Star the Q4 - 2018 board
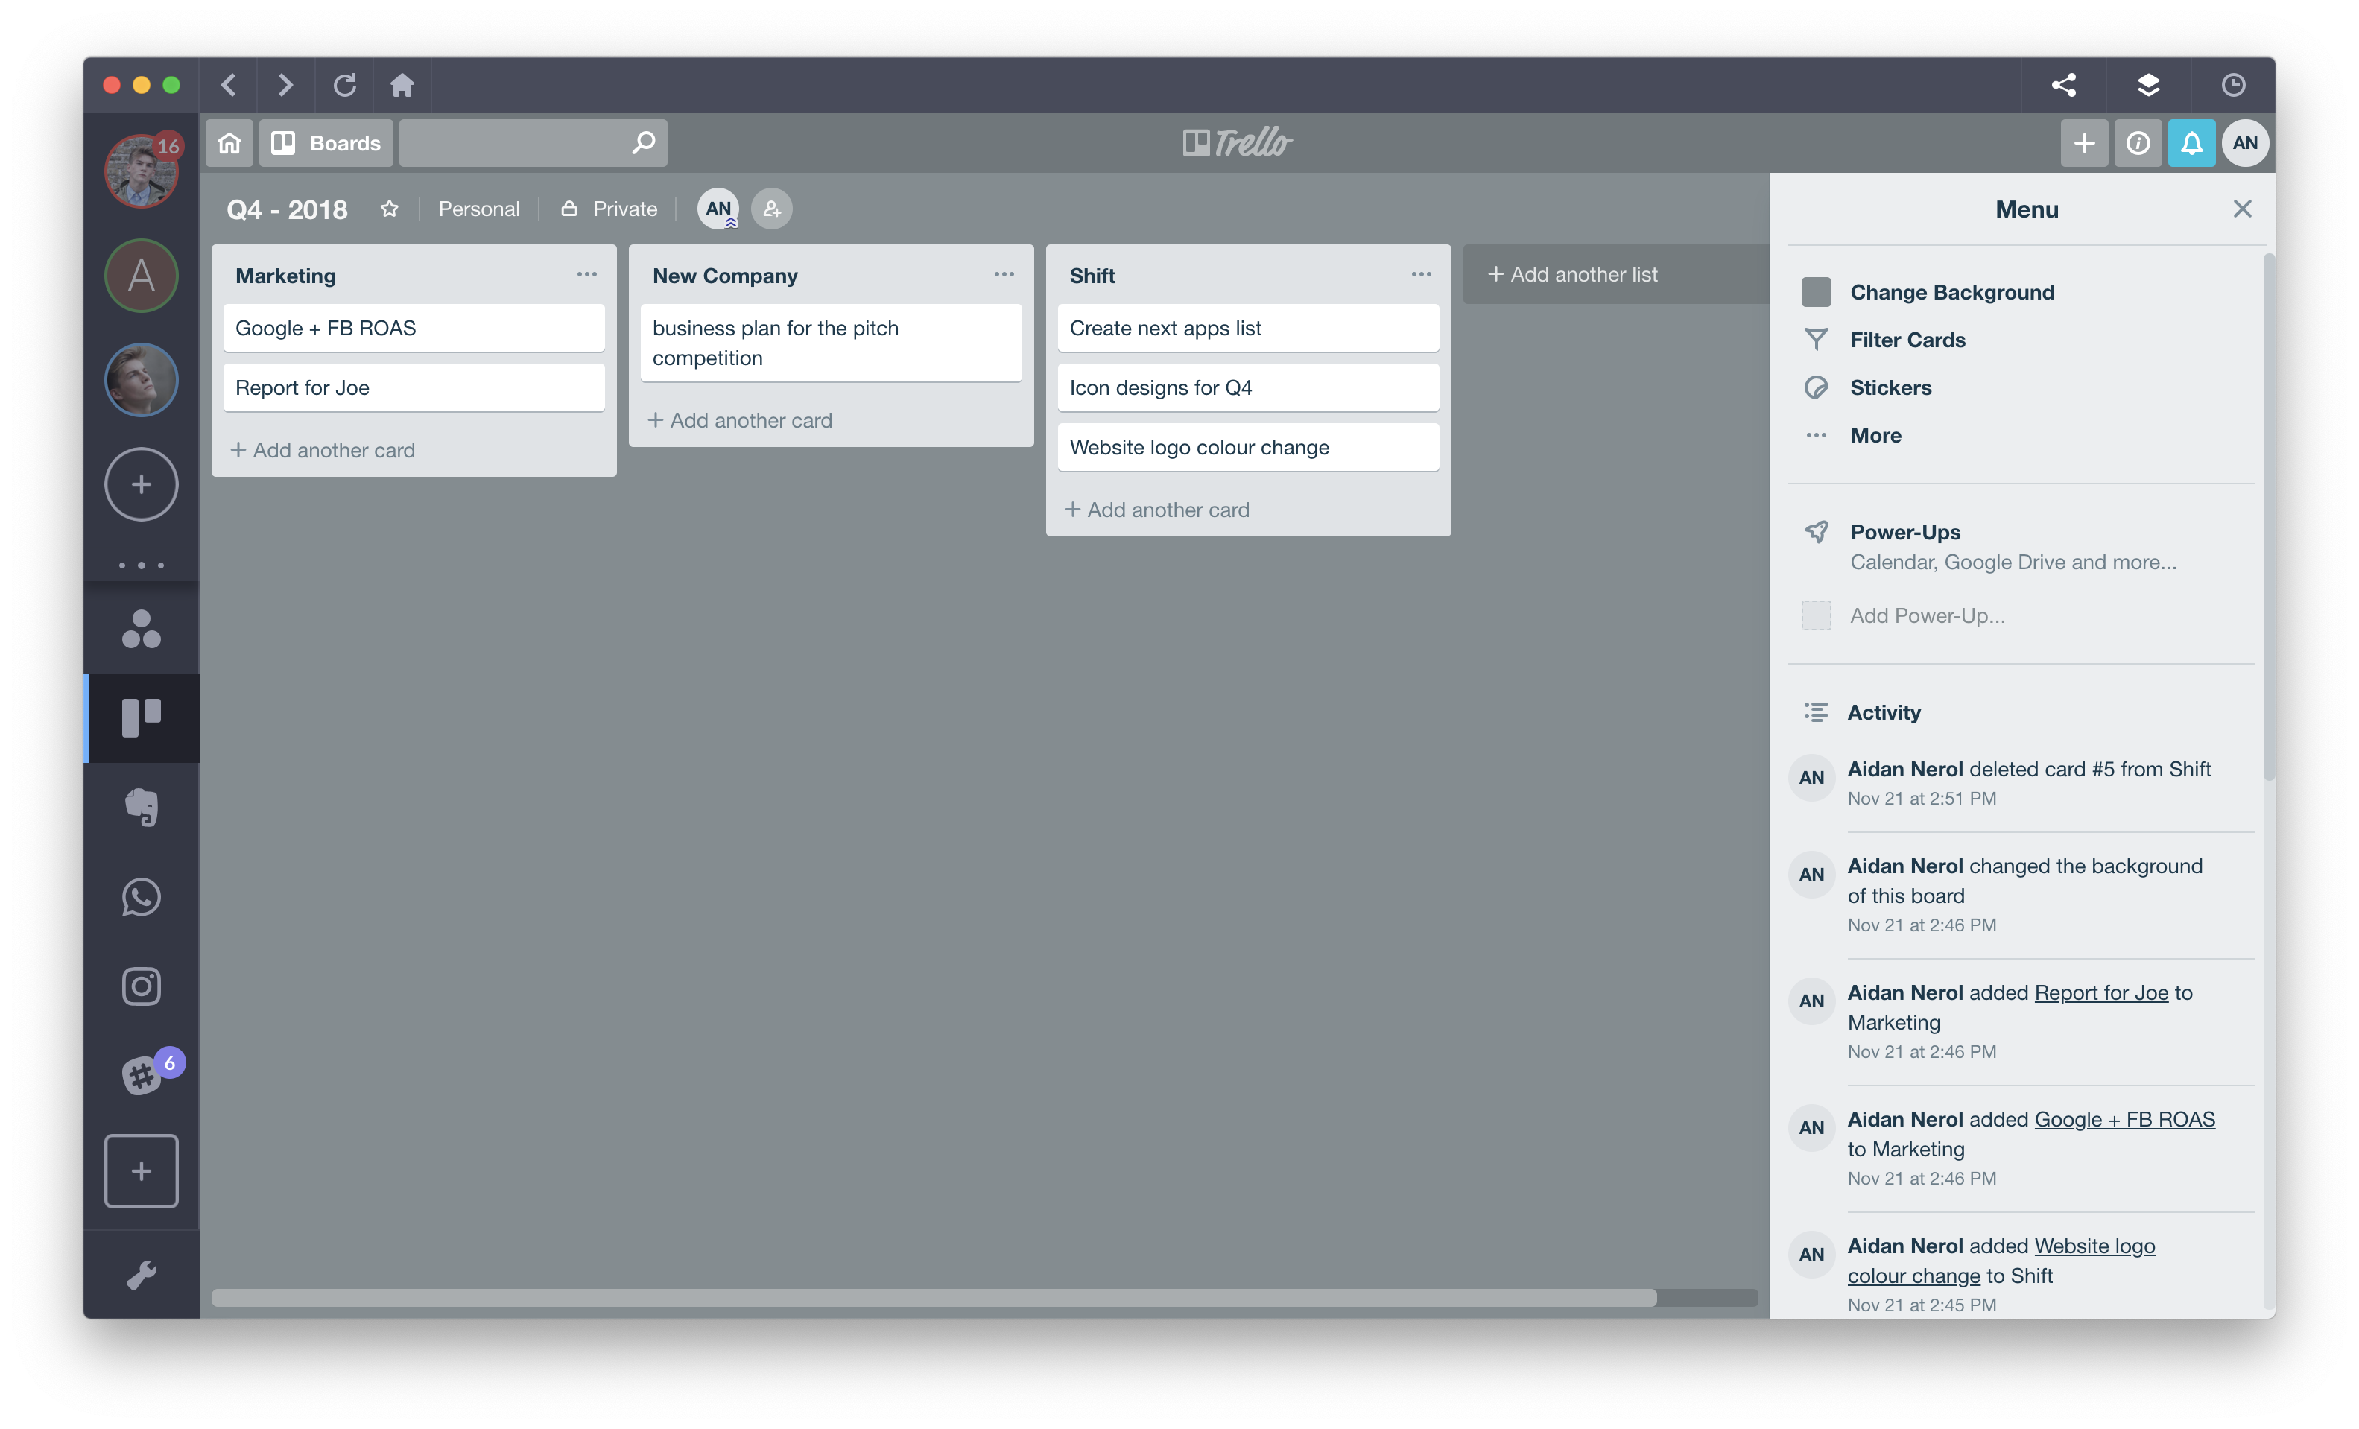The width and height of the screenshot is (2359, 1429). tap(389, 209)
